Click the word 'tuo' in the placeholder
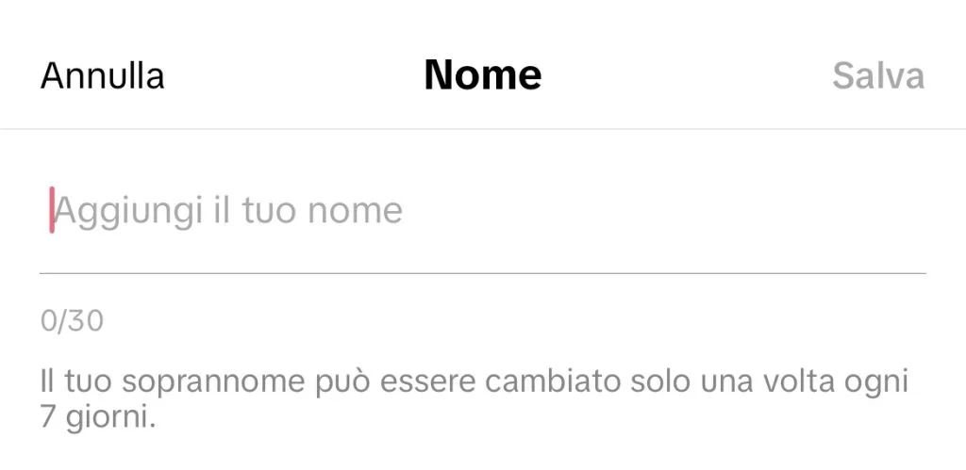The image size is (966, 470). tap(268, 210)
